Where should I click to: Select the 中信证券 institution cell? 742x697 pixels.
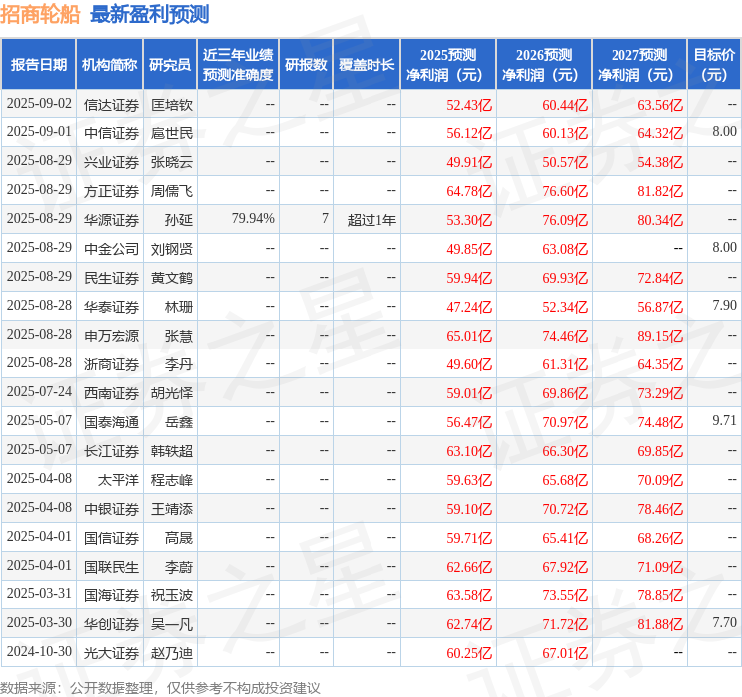pyautogui.click(x=112, y=133)
